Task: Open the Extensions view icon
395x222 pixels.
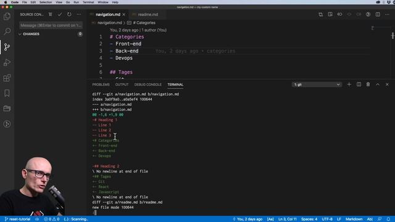Action: pos(7,78)
